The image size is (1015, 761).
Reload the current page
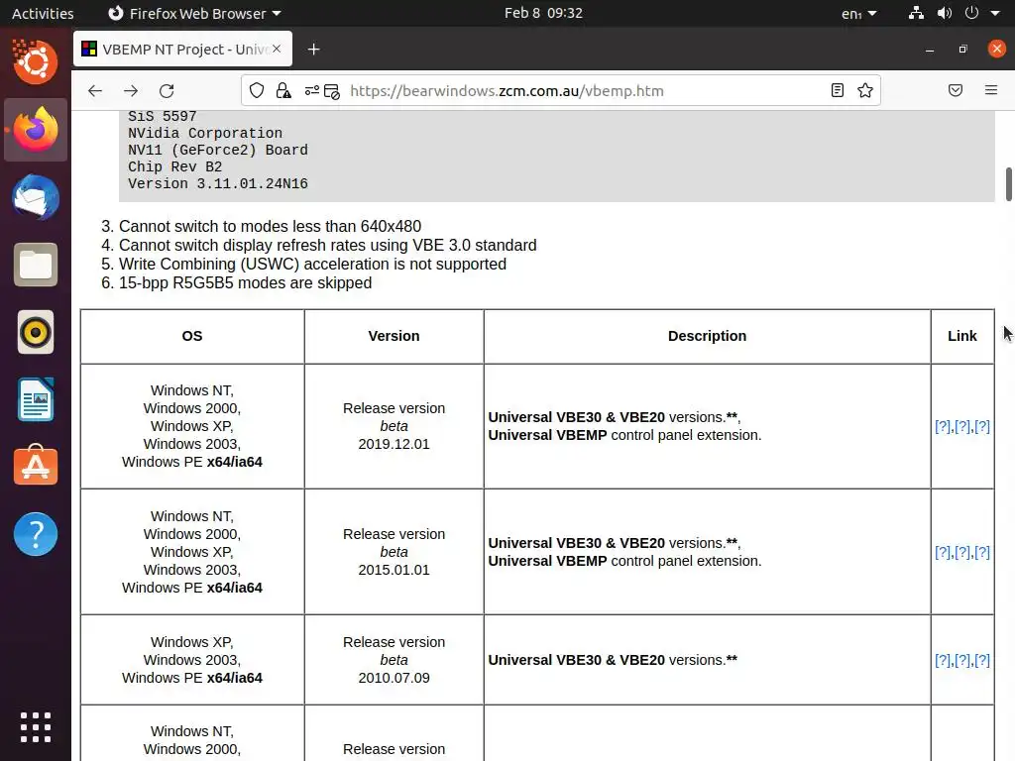pyautogui.click(x=167, y=90)
